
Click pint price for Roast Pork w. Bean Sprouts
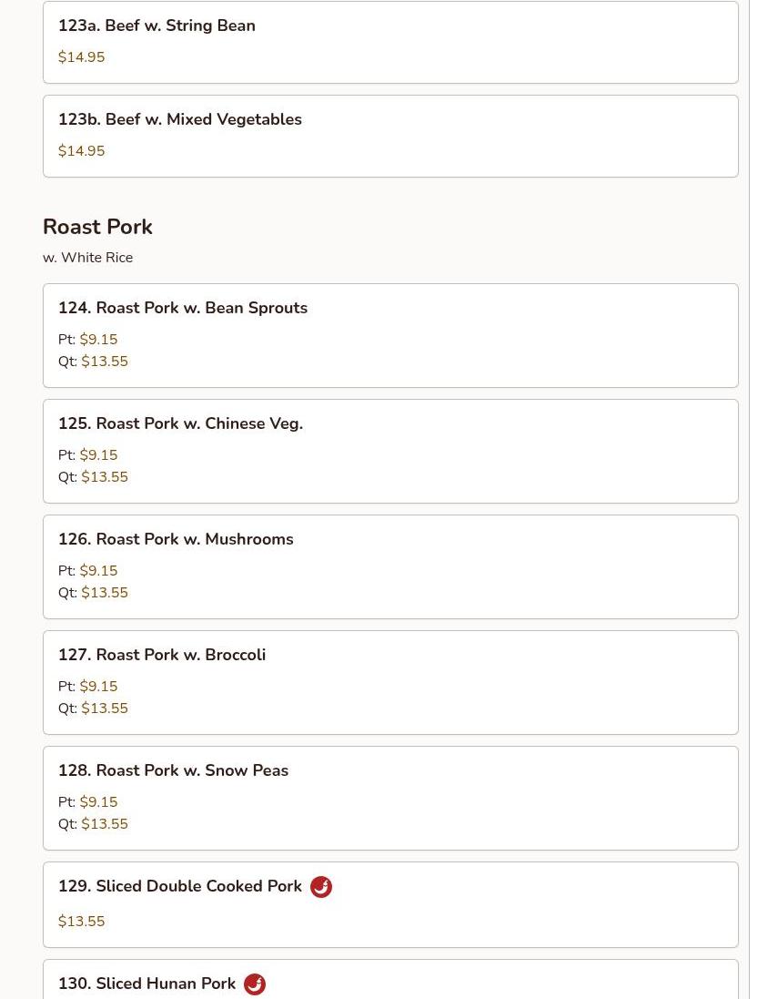pyautogui.click(x=98, y=340)
